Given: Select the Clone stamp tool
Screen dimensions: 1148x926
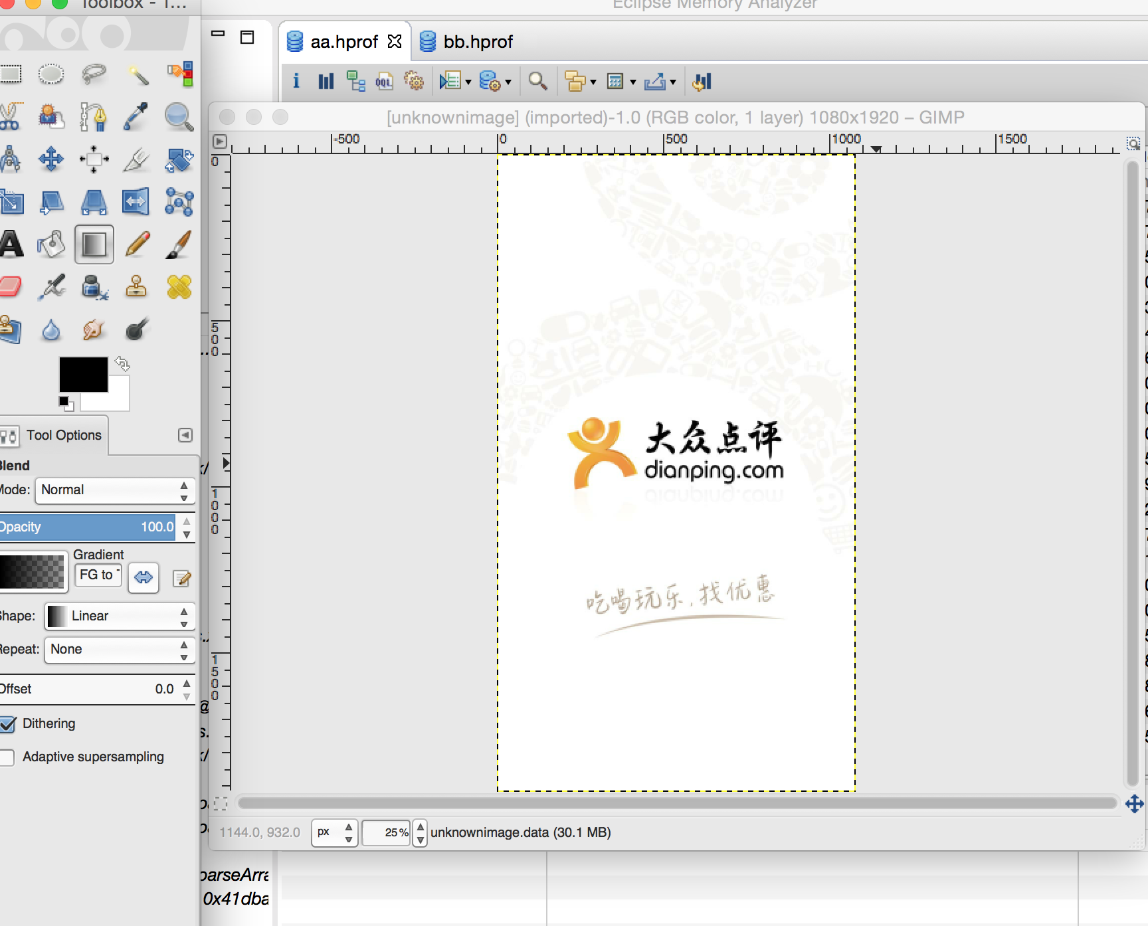Looking at the screenshot, I should click(x=136, y=287).
